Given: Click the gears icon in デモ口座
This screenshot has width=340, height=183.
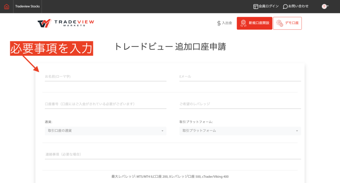Looking at the screenshot, I should click(x=280, y=23).
